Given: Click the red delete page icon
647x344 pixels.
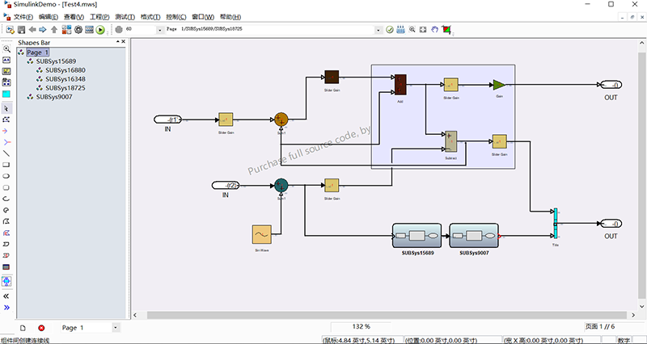Looking at the screenshot, I should pyautogui.click(x=41, y=328).
